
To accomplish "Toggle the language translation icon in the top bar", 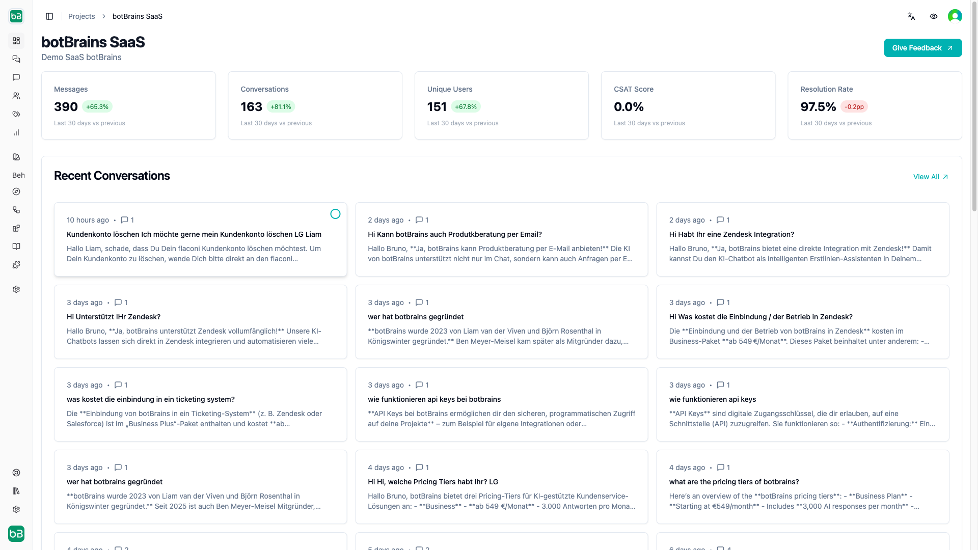I will click(911, 16).
